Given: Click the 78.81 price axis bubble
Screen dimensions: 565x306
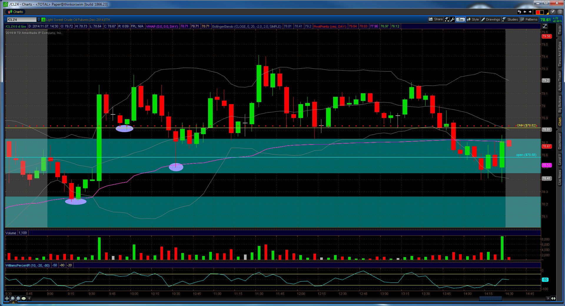Looking at the screenshot, I should pos(546,129).
